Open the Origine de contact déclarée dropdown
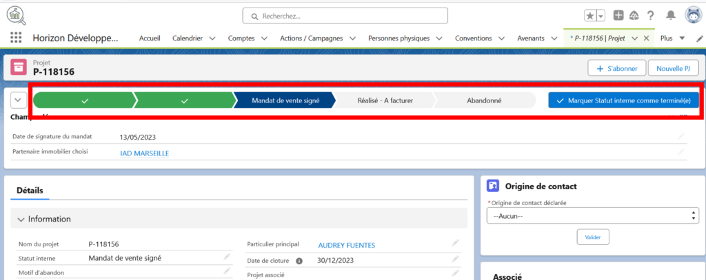Image resolution: width=706 pixels, height=280 pixels. pos(592,216)
